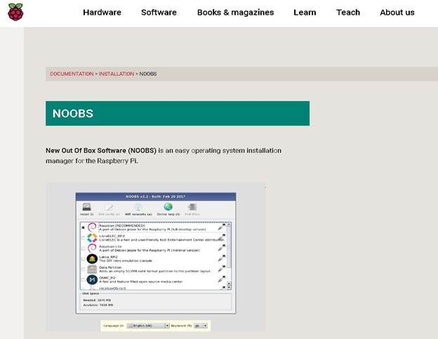Follow the INSTALLATION breadcrumb link
This screenshot has height=339, width=438.
pyautogui.click(x=117, y=74)
